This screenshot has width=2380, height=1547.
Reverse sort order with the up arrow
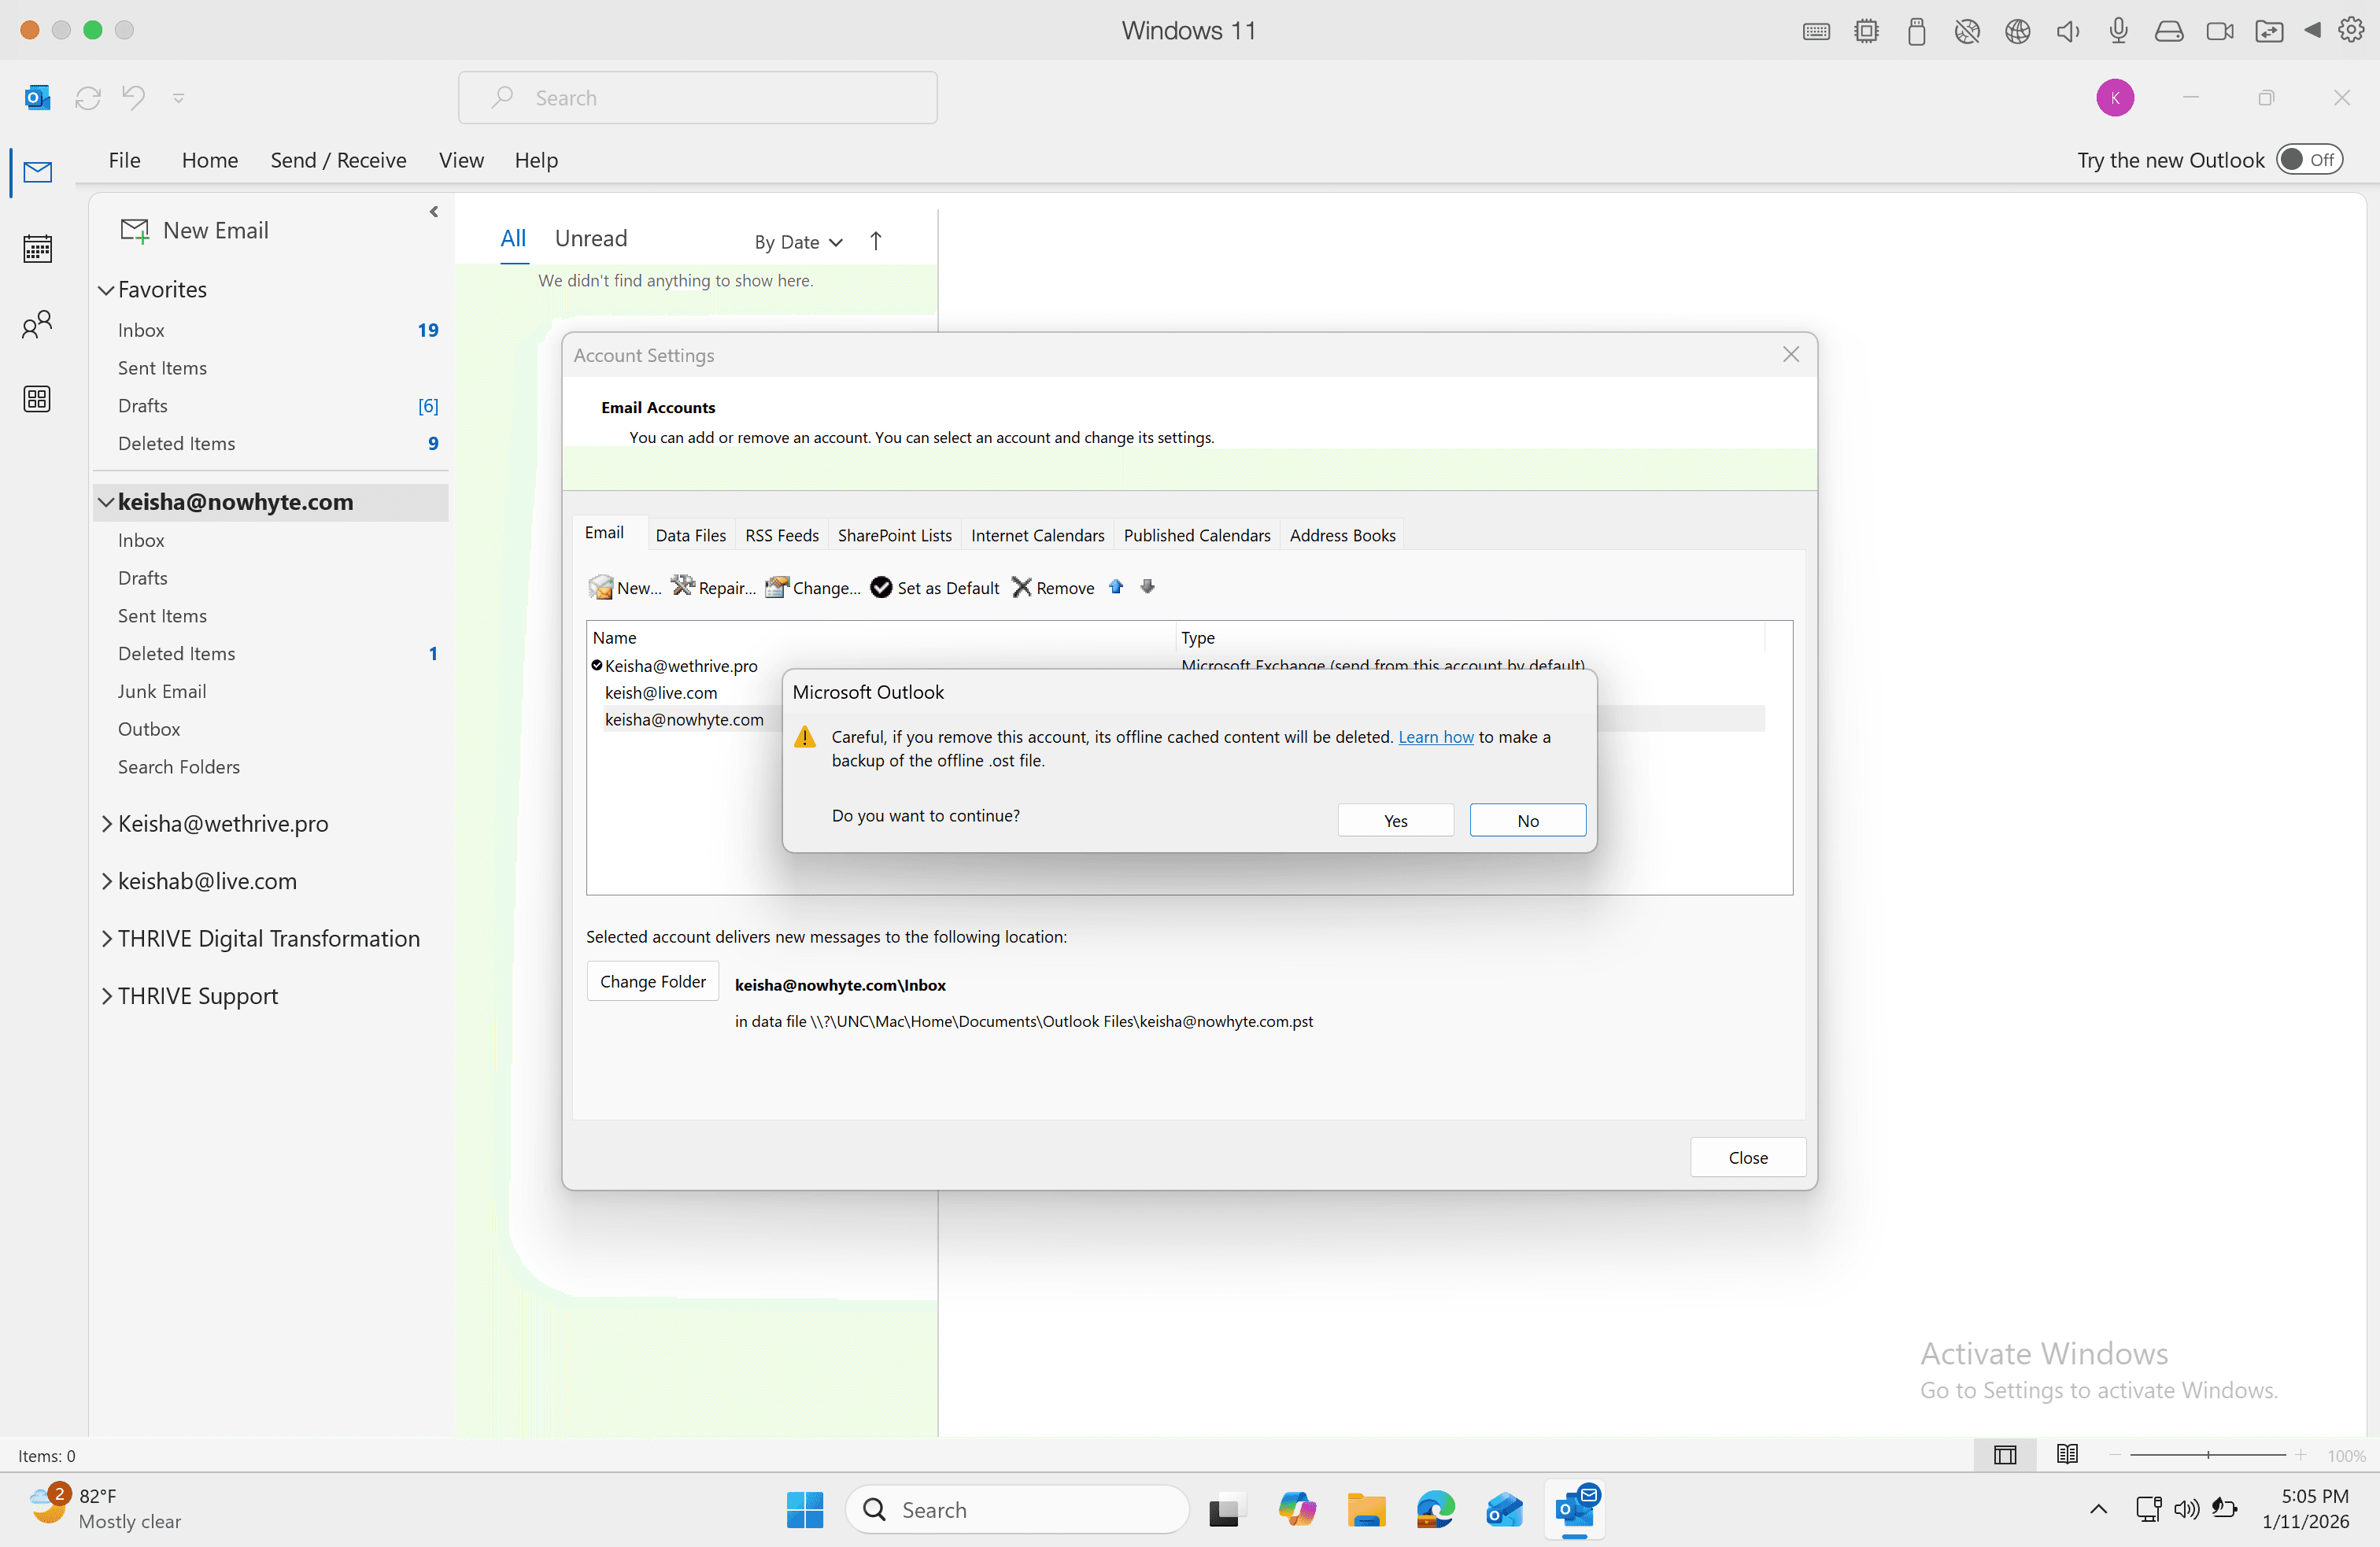[876, 241]
